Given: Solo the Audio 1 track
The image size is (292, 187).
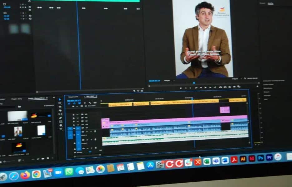Looking at the screenshot, I should [x=91, y=131].
